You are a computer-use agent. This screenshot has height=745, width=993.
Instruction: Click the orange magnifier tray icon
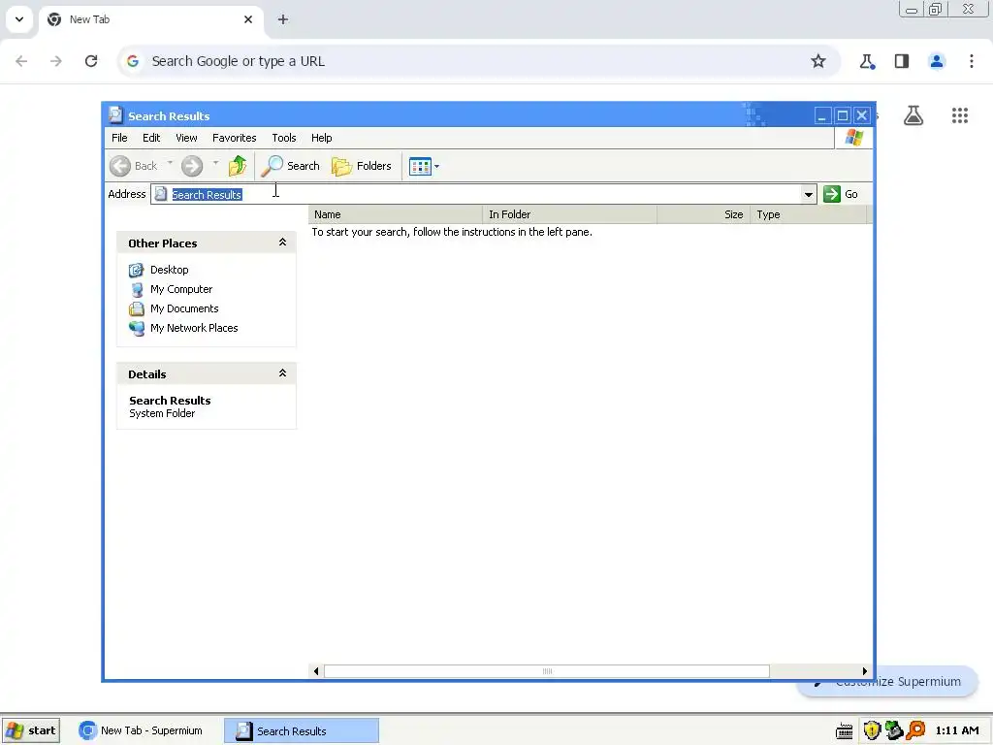point(915,731)
